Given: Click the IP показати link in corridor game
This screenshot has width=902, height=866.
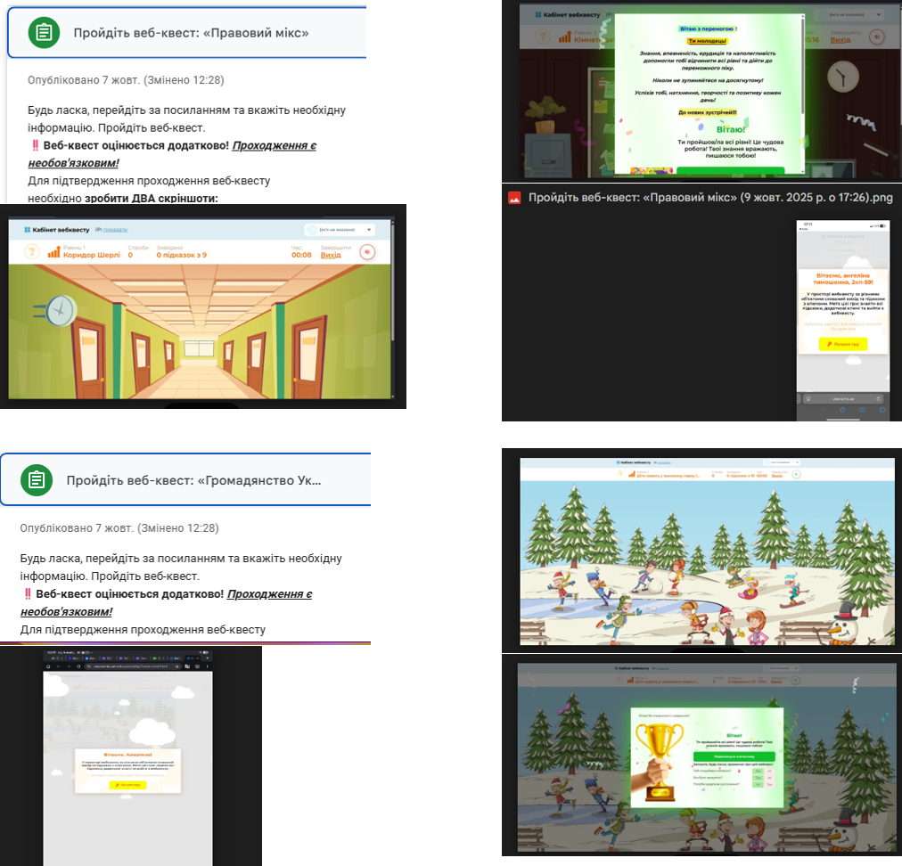Looking at the screenshot, I should (x=111, y=229).
